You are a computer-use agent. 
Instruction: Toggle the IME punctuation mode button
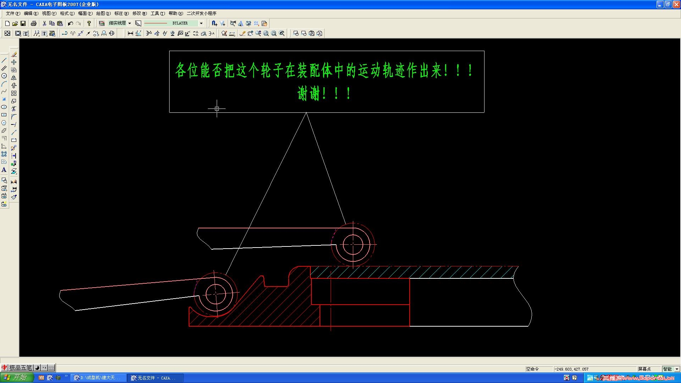44,368
